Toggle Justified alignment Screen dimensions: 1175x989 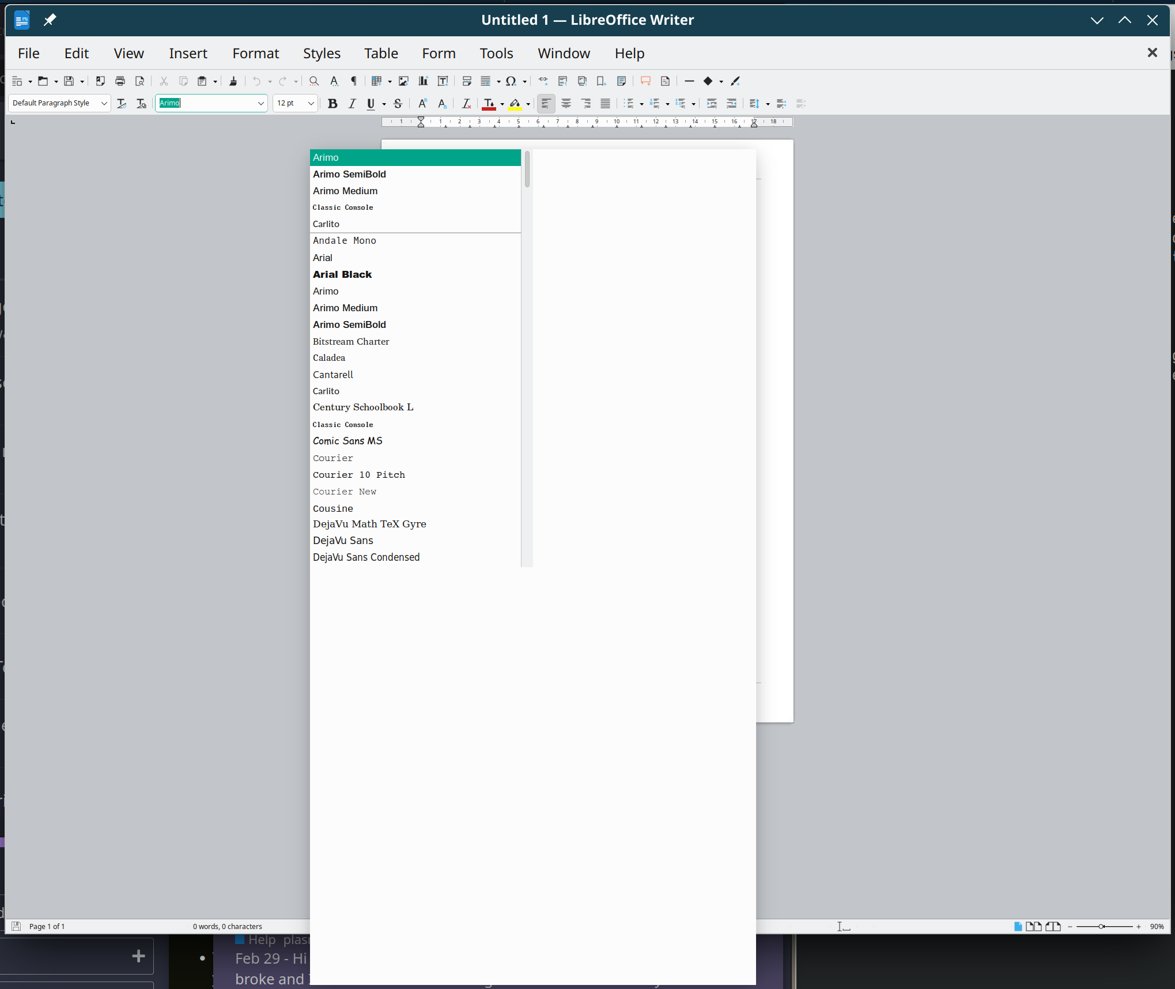tap(606, 104)
